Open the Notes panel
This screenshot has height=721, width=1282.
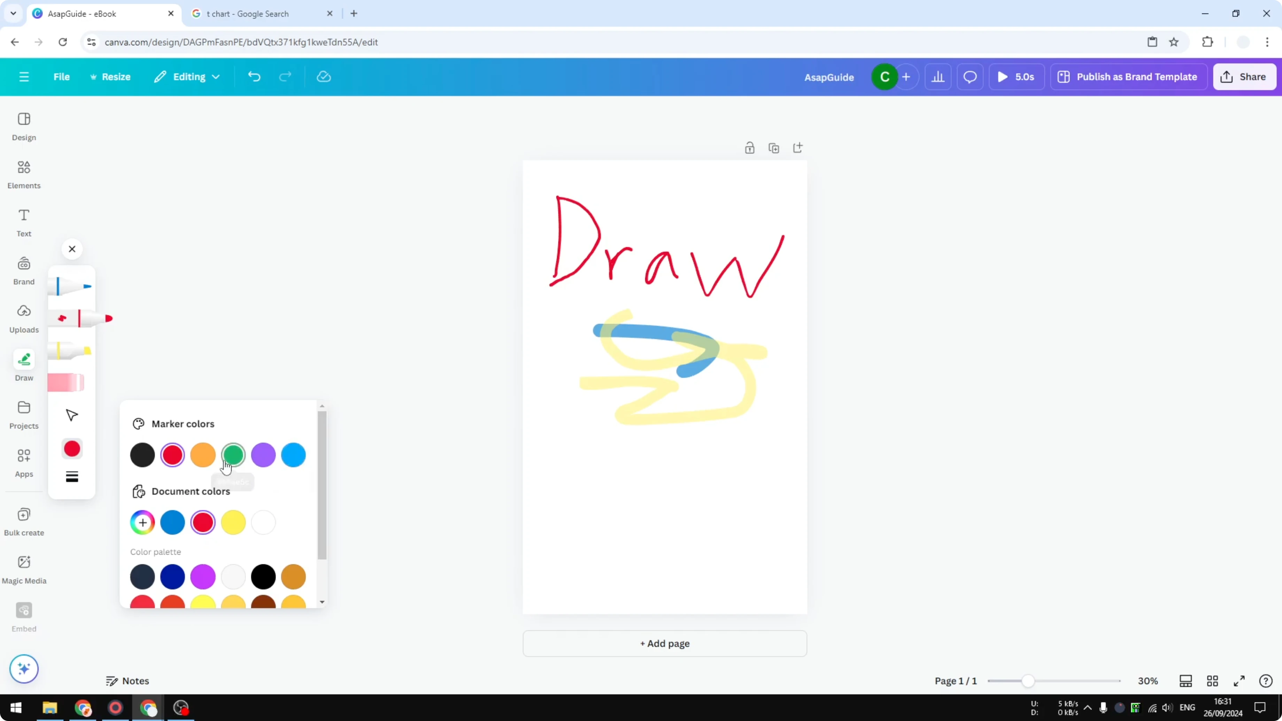[128, 681]
